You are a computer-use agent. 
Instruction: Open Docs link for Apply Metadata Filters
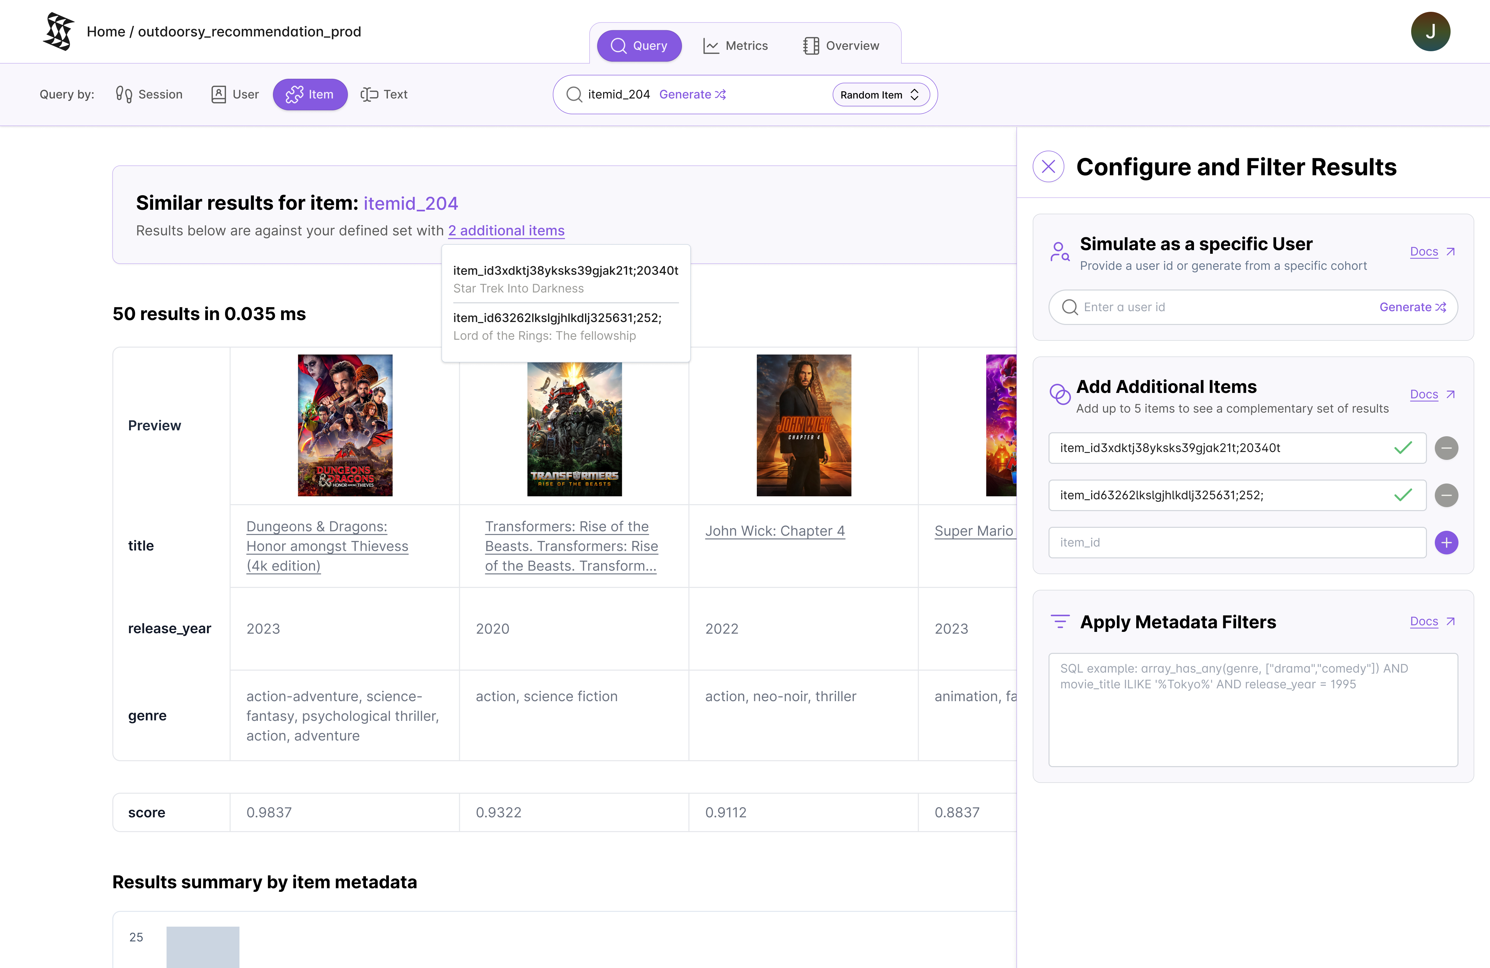coord(1424,621)
